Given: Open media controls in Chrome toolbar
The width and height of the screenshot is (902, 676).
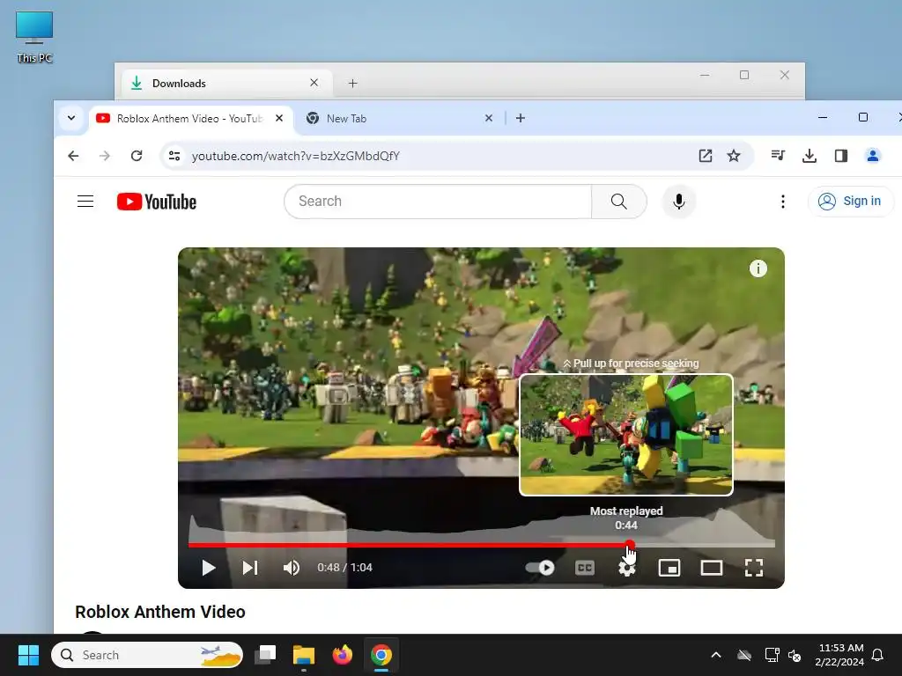Looking at the screenshot, I should pos(778,155).
